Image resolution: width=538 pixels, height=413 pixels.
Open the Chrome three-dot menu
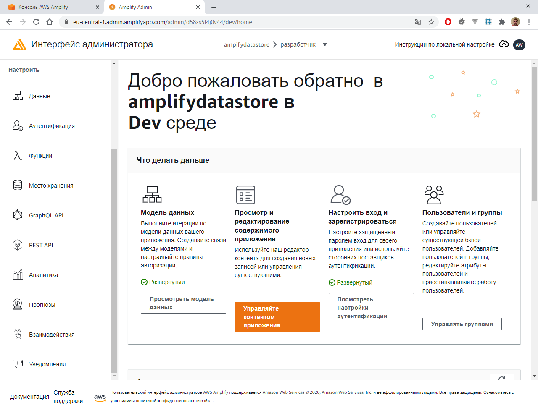529,22
